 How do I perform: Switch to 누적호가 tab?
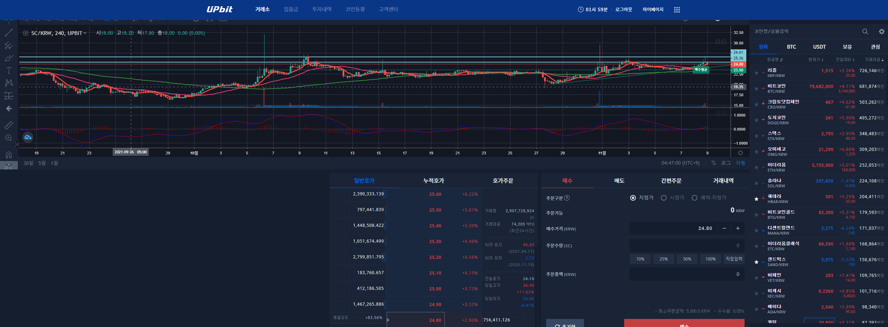tap(434, 181)
